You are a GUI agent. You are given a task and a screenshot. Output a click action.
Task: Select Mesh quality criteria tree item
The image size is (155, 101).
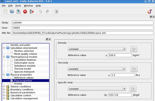pos(26,54)
